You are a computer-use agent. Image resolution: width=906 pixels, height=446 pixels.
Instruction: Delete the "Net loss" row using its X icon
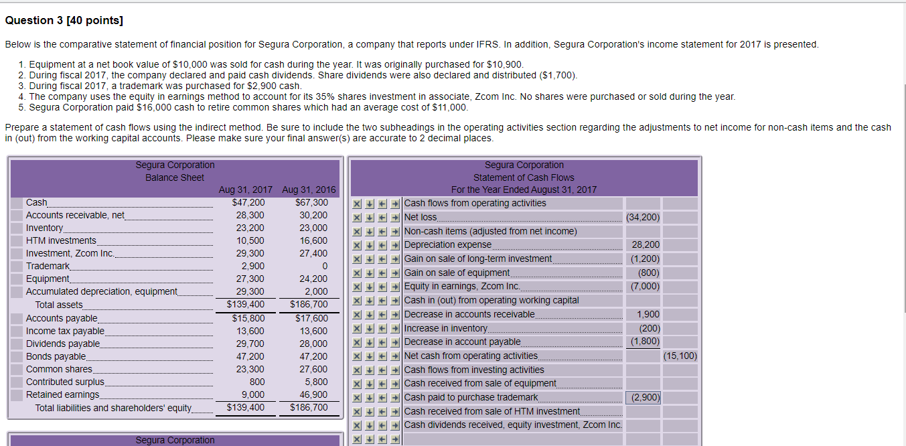(x=356, y=217)
